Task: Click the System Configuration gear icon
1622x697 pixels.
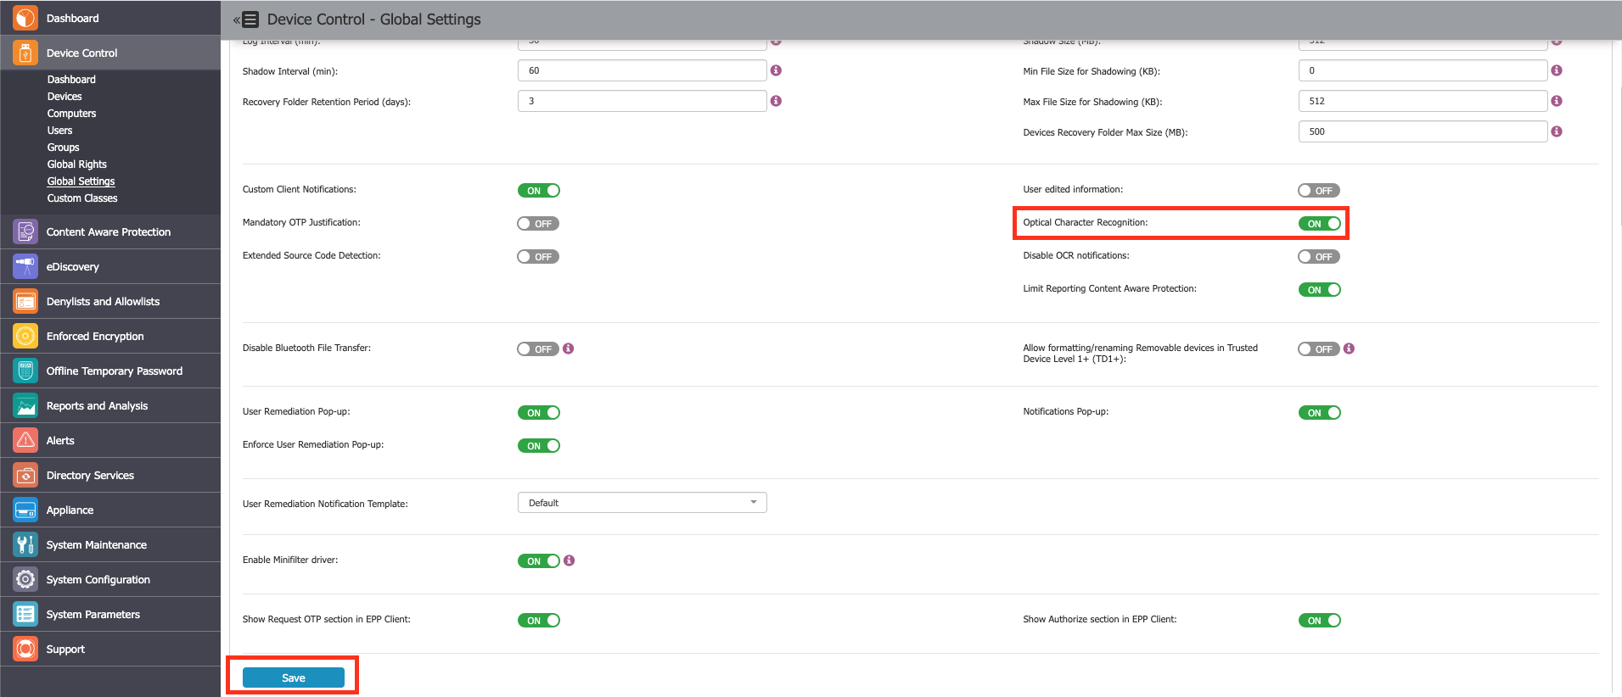Action: pyautogui.click(x=25, y=579)
